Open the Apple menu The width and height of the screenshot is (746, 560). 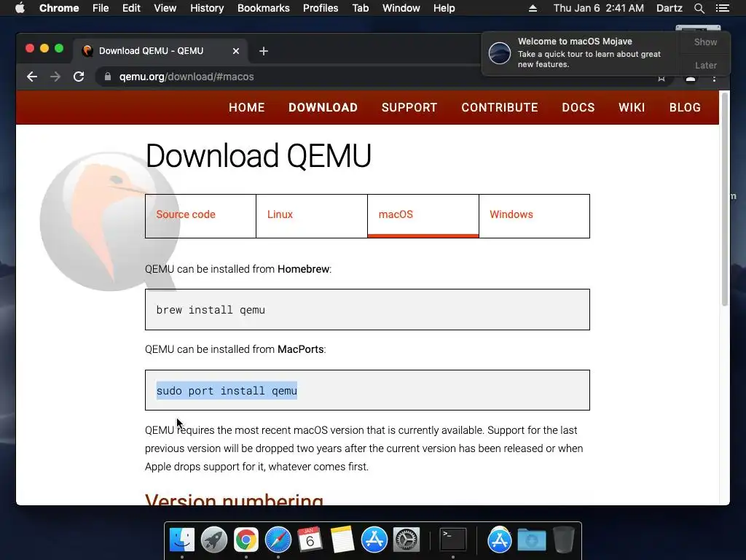pos(20,8)
